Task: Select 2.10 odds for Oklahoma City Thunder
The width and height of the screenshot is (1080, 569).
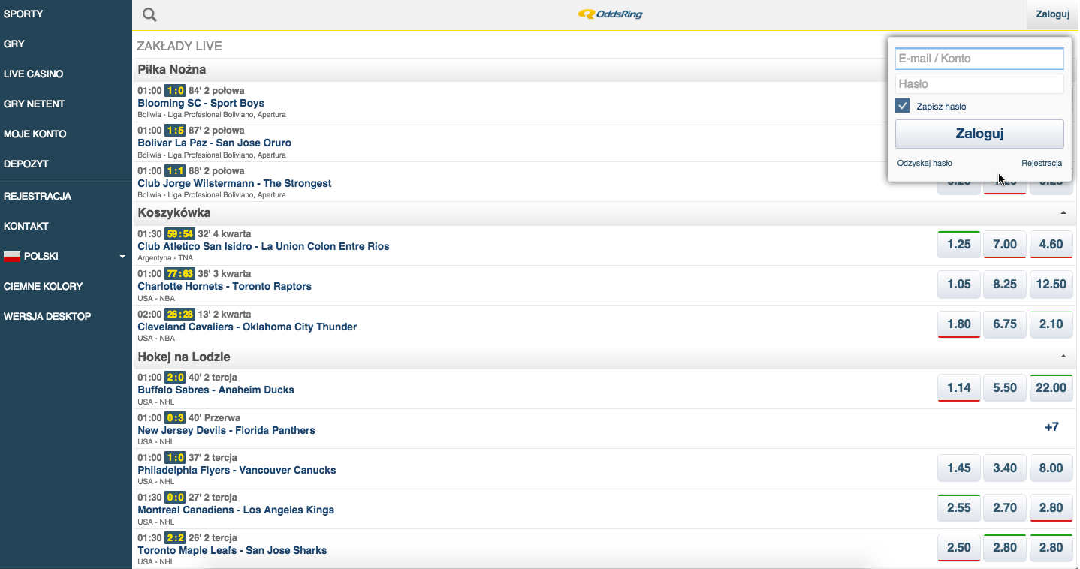Action: click(1051, 324)
